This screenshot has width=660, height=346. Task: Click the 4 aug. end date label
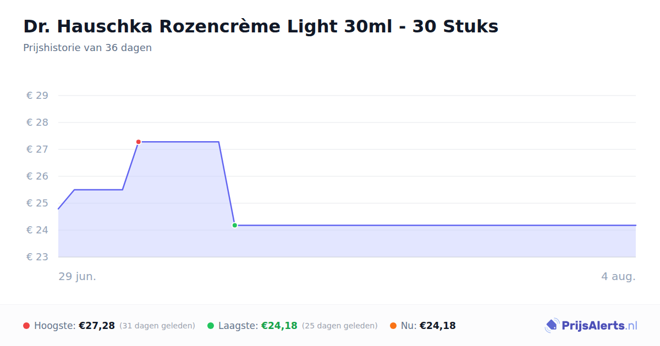tap(618, 276)
